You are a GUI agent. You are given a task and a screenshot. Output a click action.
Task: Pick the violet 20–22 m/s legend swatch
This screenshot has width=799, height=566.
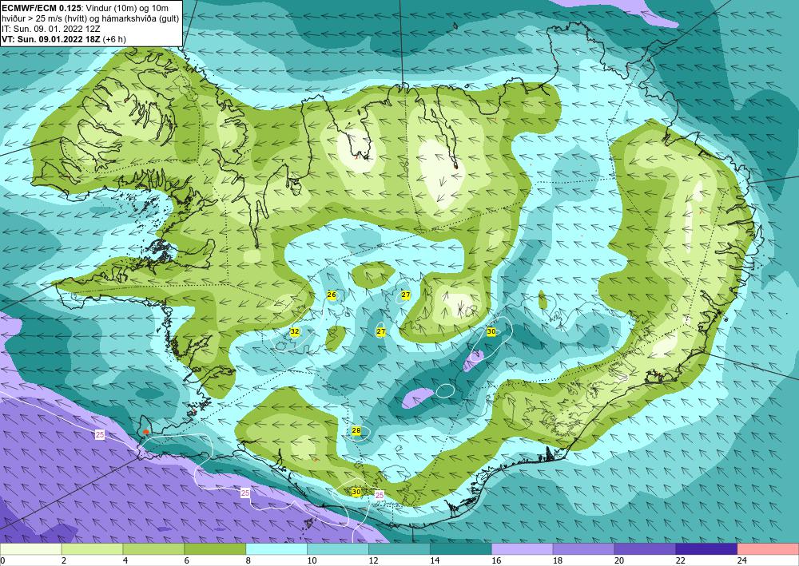645,549
